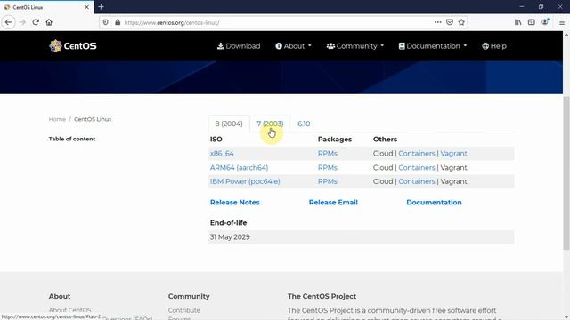This screenshot has width=570, height=320.
Task: Click the browser forward arrow
Action: coord(22,22)
